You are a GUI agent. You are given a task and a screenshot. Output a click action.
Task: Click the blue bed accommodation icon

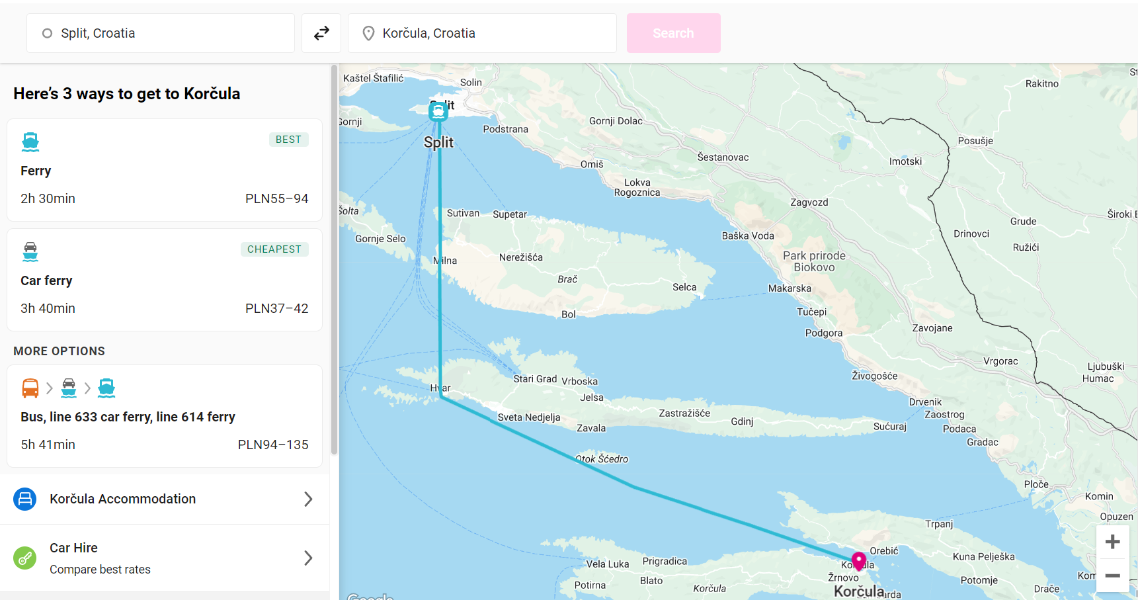(25, 499)
